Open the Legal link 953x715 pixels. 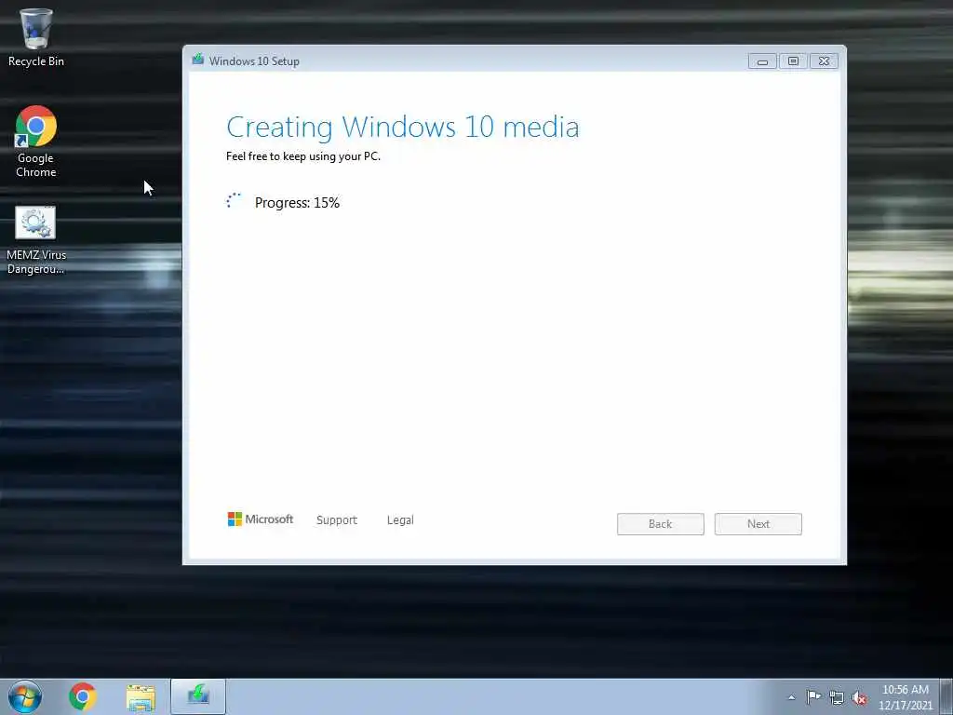[400, 519]
